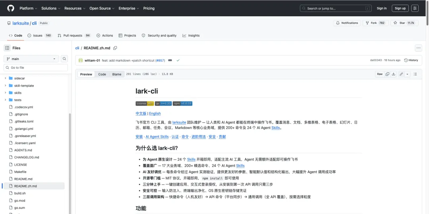Open Notifications button
Image resolution: width=429 pixels, height=214 pixels.
347,23
